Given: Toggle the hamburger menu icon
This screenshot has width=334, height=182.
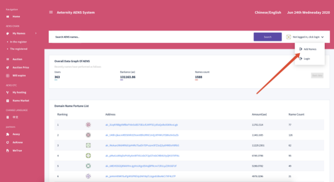Looking at the screenshot, I should 51,12.
